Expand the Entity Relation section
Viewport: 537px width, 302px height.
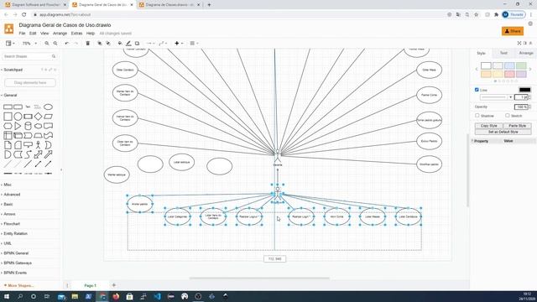tap(15, 233)
